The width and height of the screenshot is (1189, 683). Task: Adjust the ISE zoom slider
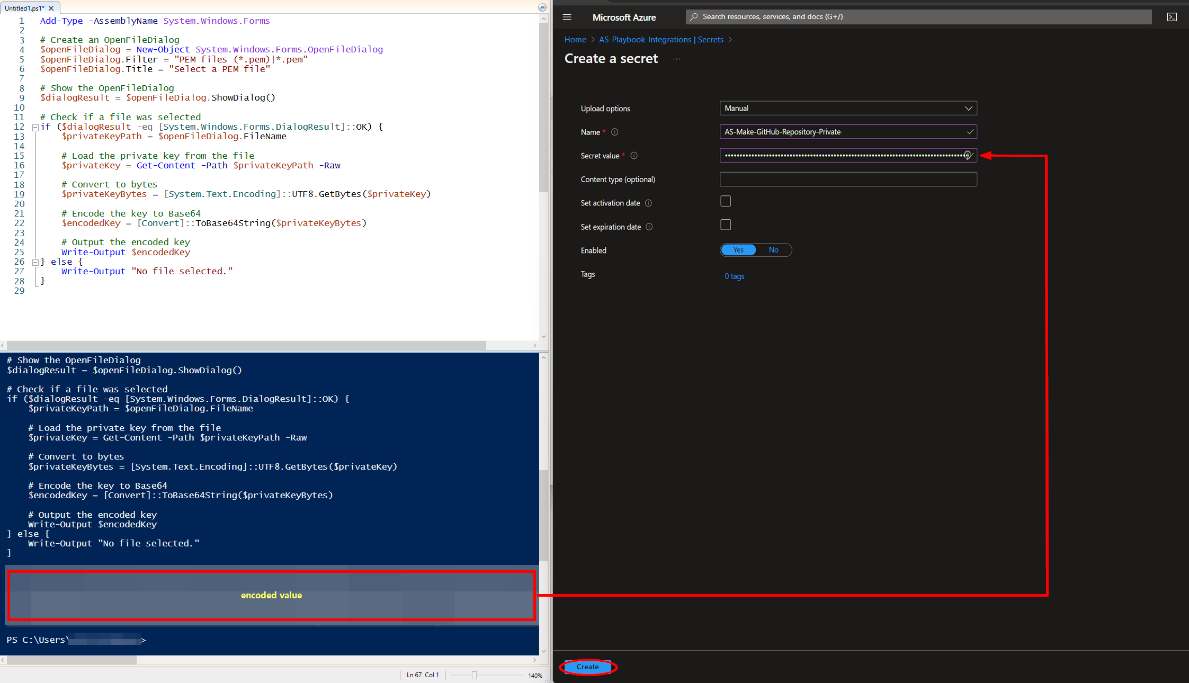coord(474,675)
